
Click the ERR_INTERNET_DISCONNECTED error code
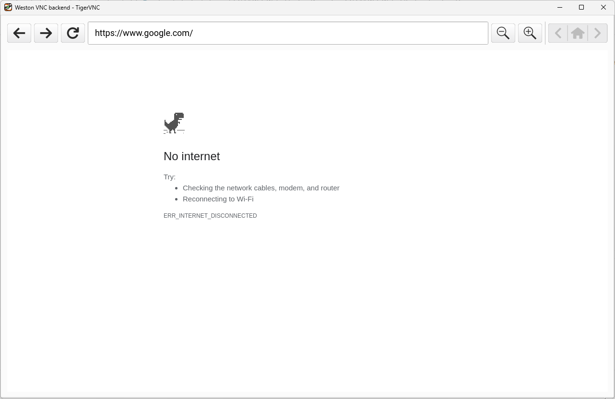210,216
